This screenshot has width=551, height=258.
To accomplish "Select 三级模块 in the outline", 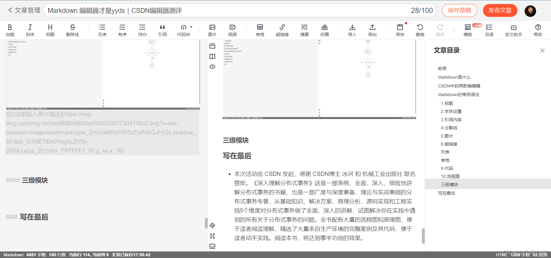I will tap(488, 184).
